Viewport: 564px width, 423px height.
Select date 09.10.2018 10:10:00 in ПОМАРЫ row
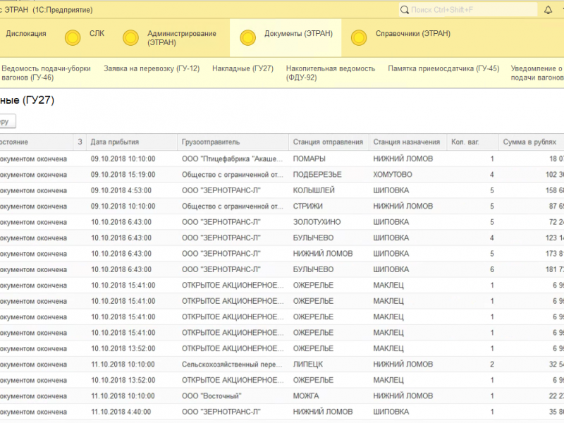click(x=123, y=159)
